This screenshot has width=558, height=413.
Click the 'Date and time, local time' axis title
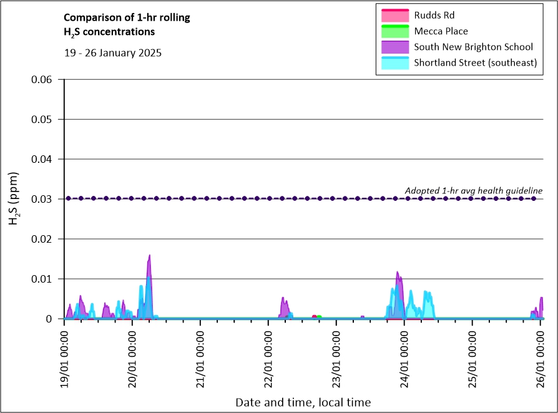click(303, 402)
